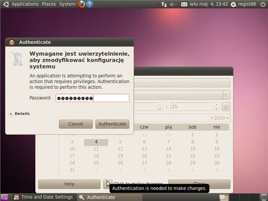
Task: Select highlighted day 4 in the calendar
Action: click(x=96, y=142)
